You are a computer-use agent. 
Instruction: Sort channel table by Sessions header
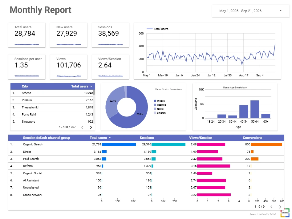point(147,138)
